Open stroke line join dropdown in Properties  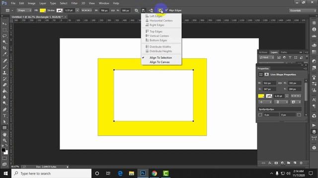(x=296, y=102)
